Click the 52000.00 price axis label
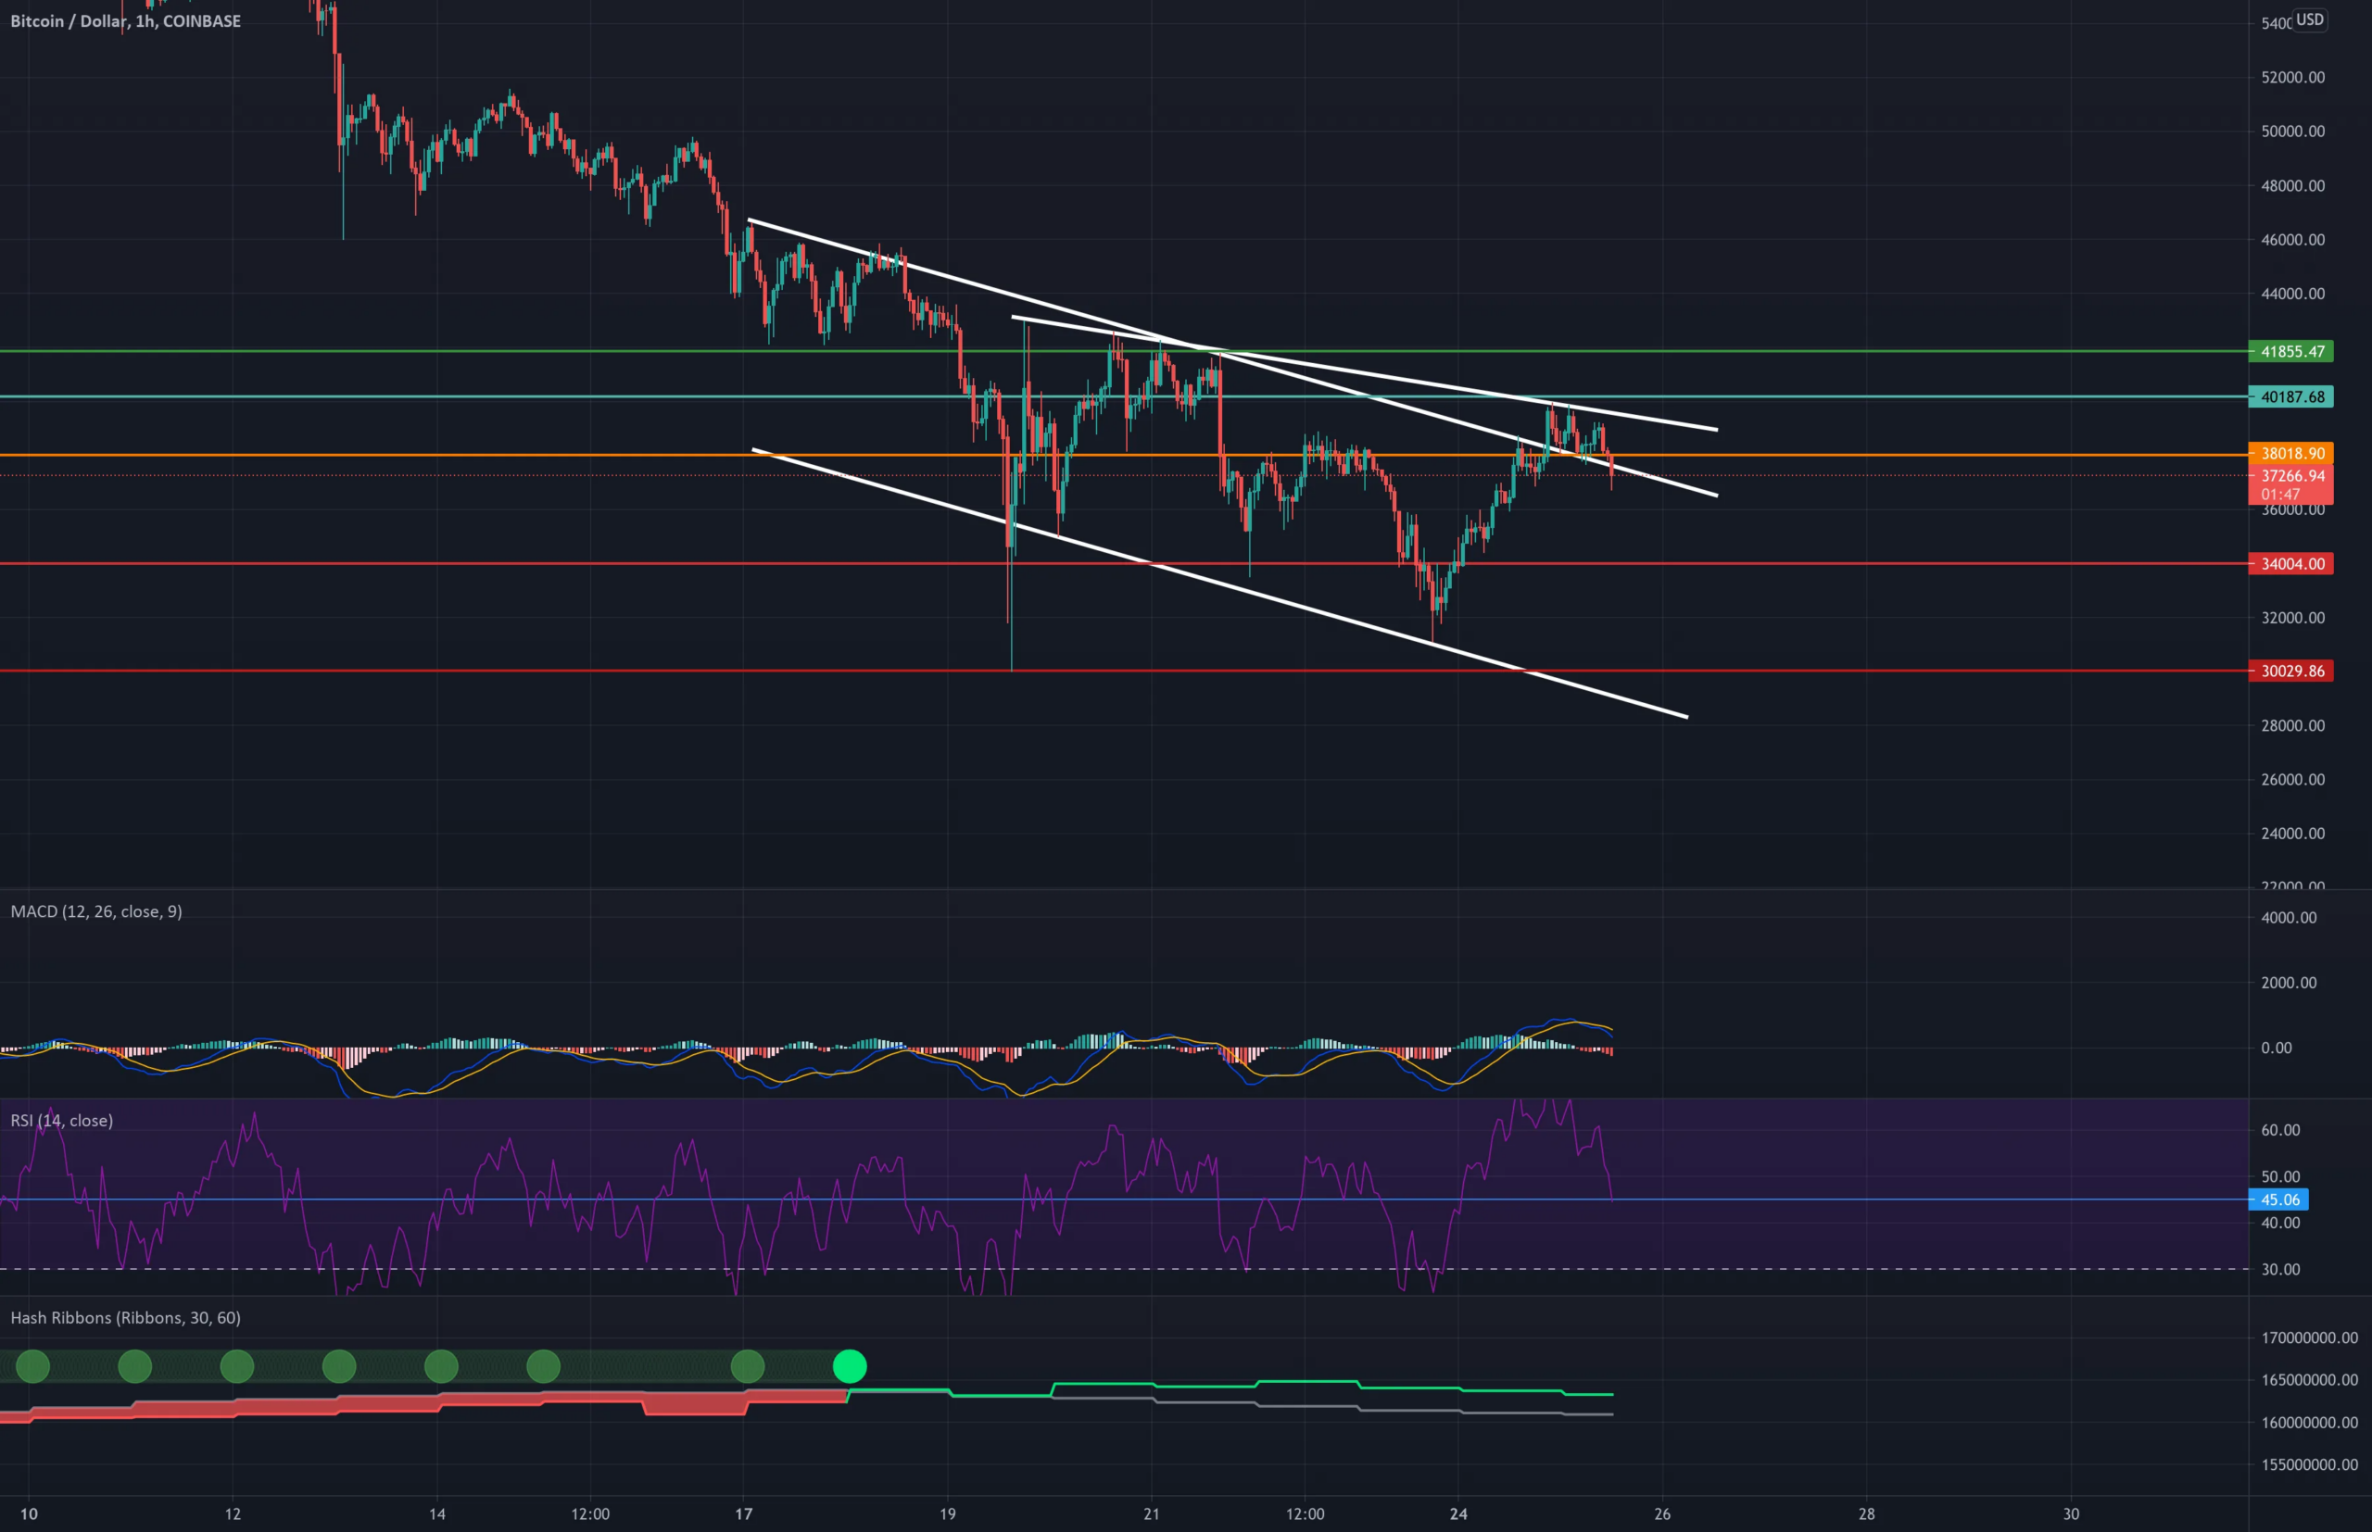 click(x=2292, y=78)
